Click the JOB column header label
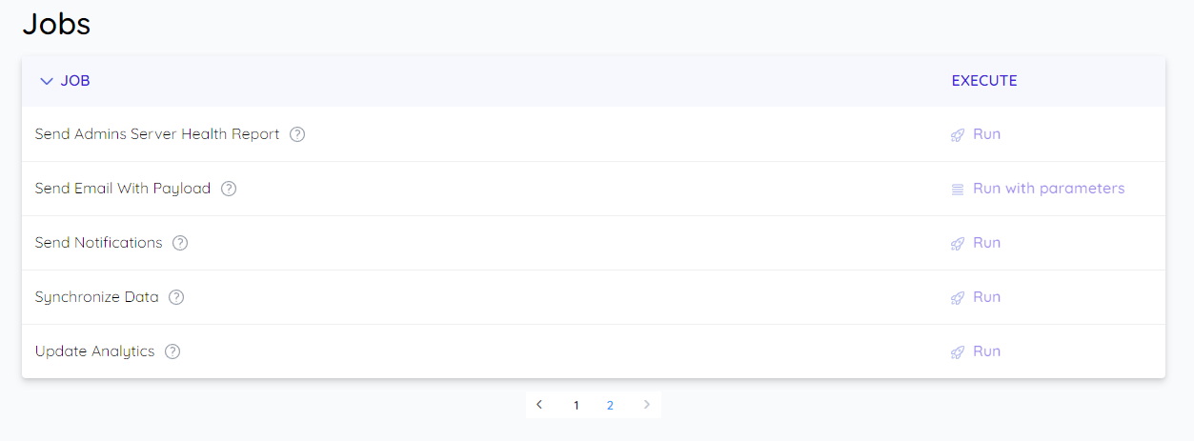The width and height of the screenshot is (1194, 441). (75, 81)
